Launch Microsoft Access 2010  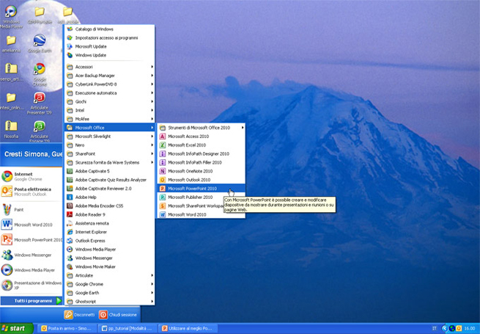click(x=201, y=137)
